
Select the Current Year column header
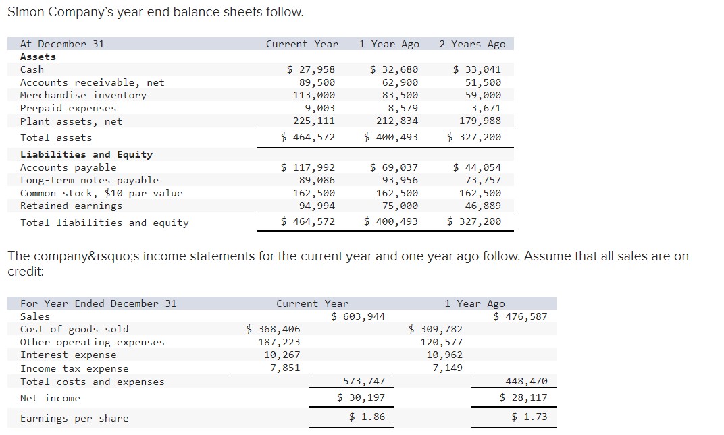point(302,43)
